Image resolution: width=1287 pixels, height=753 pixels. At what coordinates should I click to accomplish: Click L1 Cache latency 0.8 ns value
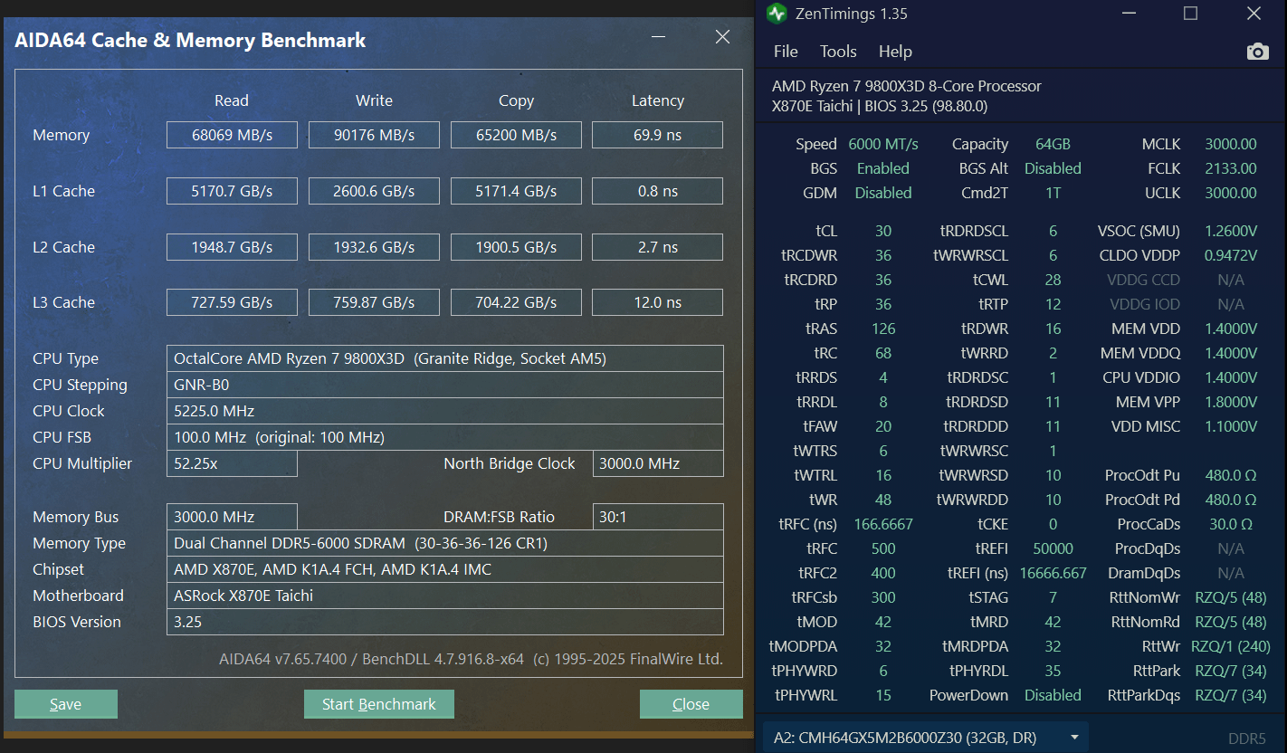point(658,191)
